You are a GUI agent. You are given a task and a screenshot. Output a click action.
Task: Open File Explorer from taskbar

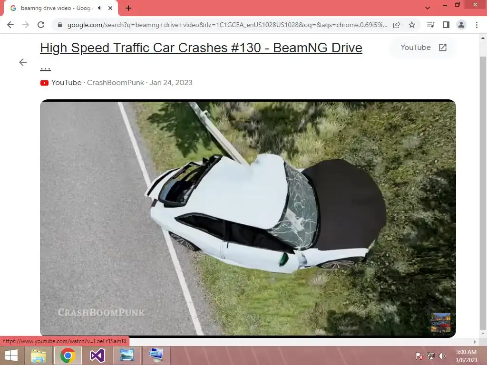point(39,355)
